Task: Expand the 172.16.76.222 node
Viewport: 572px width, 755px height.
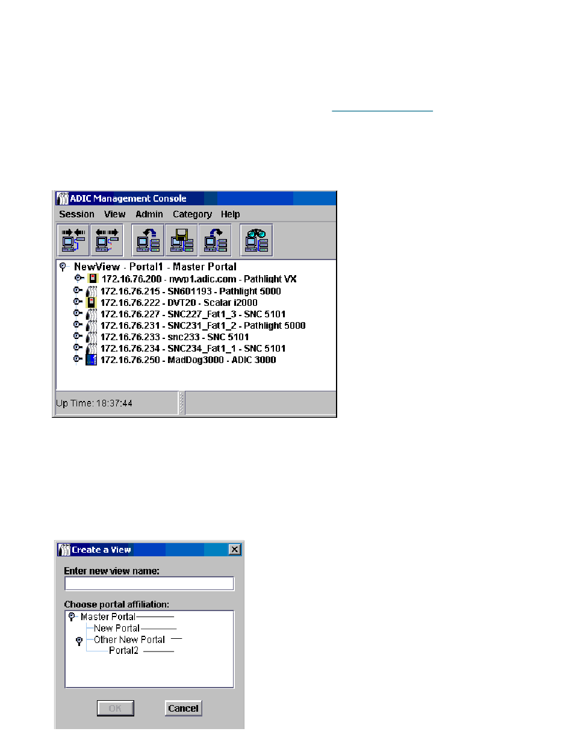Action: [77, 302]
